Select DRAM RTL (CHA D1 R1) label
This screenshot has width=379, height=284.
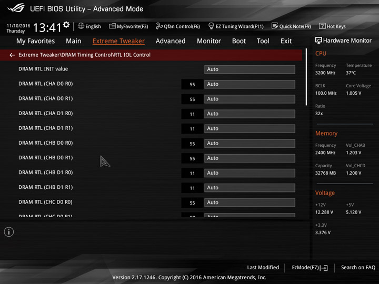[45, 128]
